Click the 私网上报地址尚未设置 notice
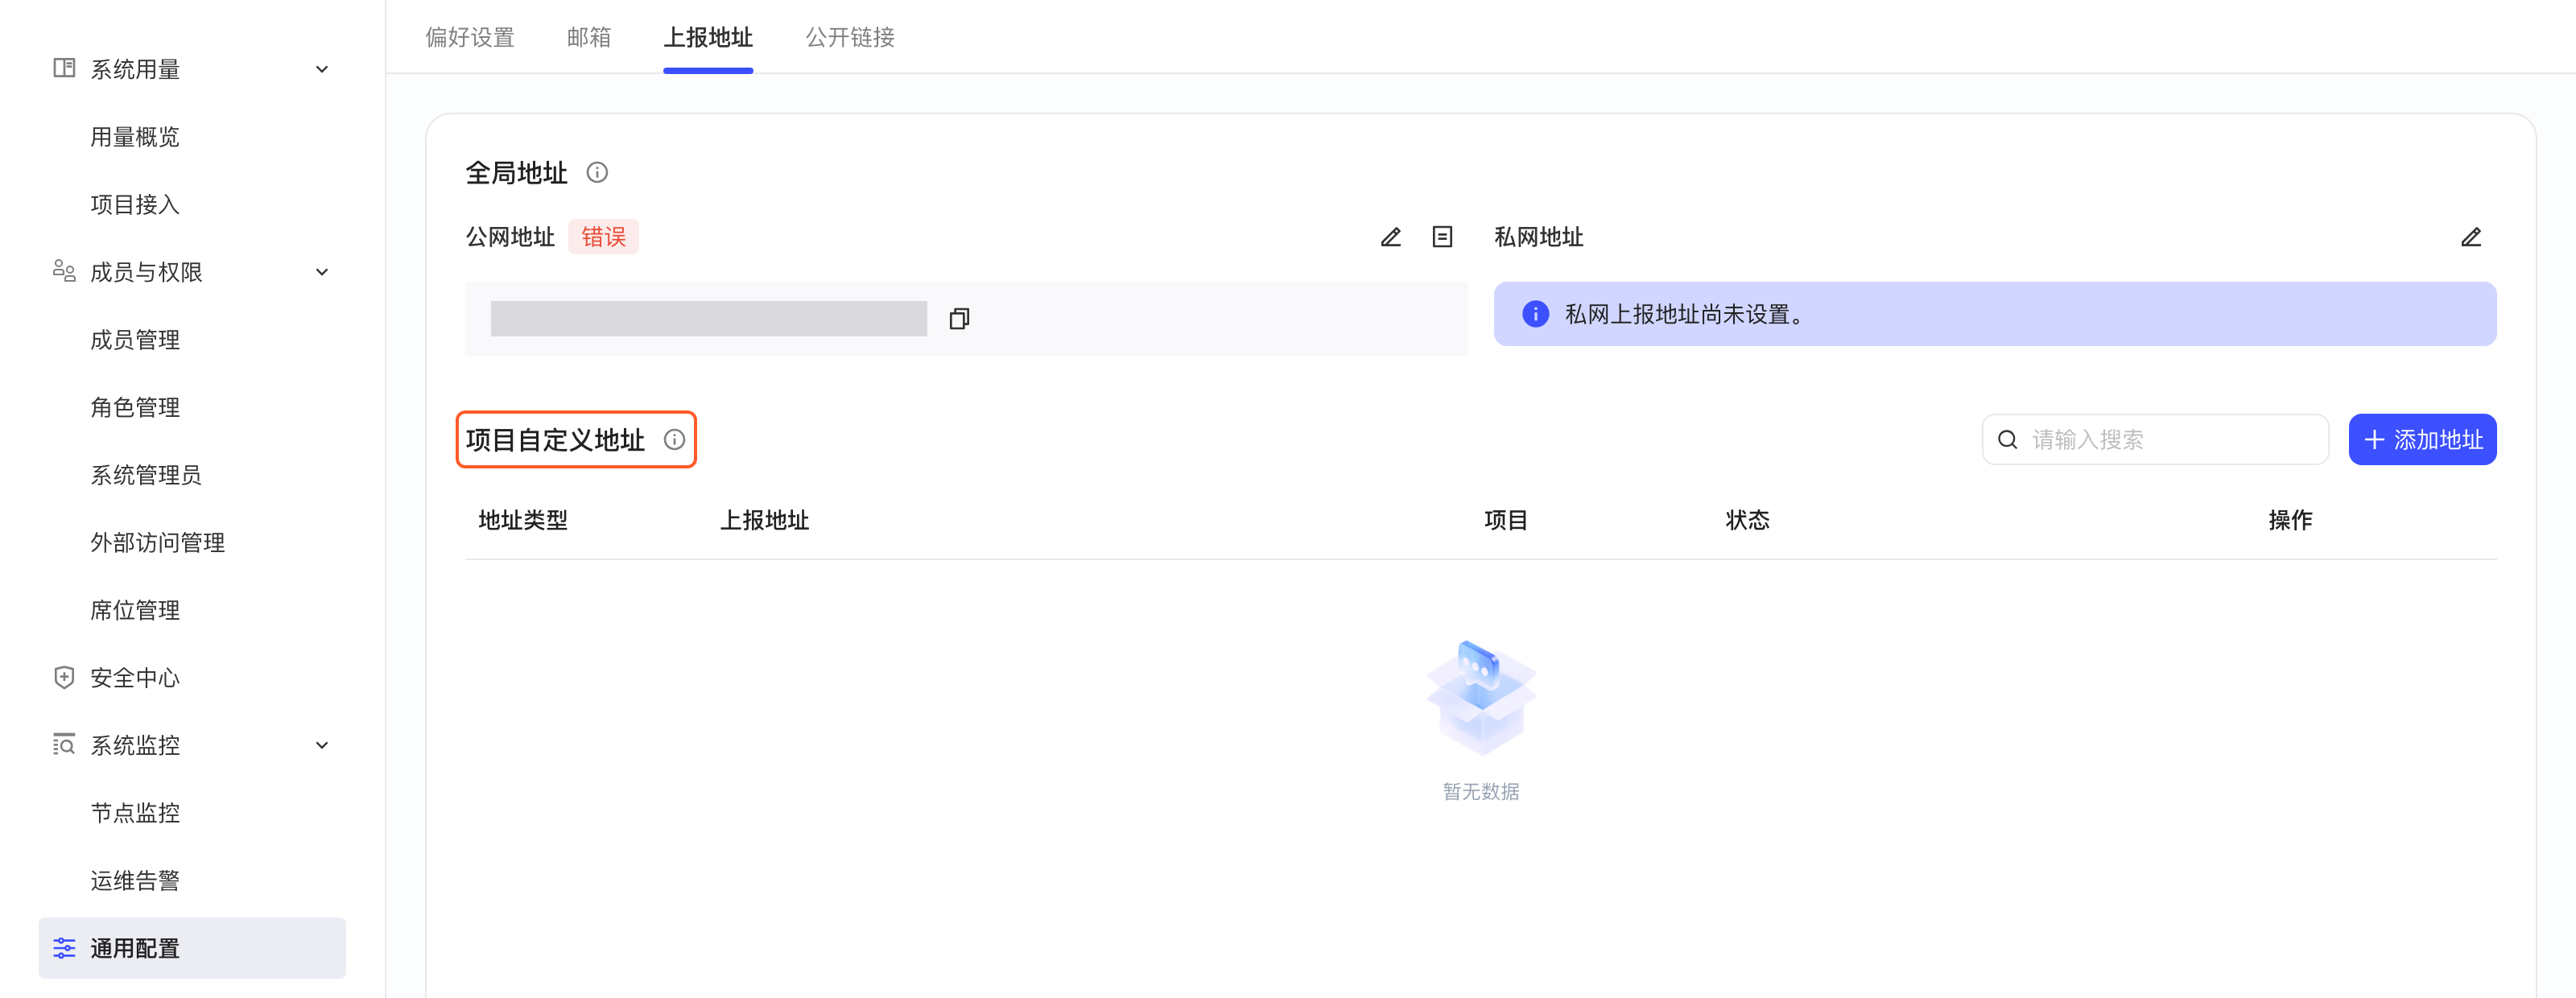This screenshot has height=998, width=2576. click(x=1995, y=314)
